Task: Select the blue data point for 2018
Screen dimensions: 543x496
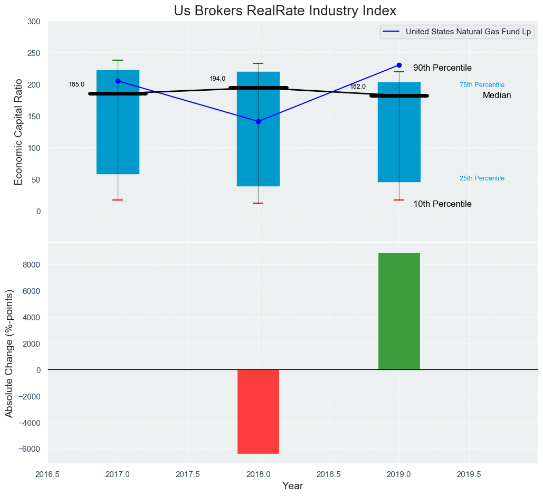Action: (x=258, y=121)
